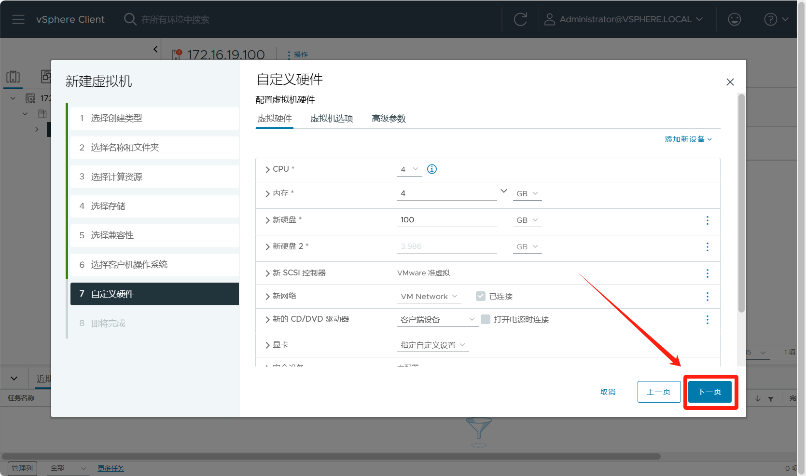Viewport: 806px width, 476px height.
Task: Enable 打开电源时连接 checkbox
Action: [x=486, y=319]
